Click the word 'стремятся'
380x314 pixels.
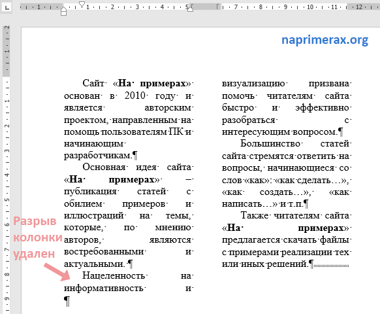point(272,156)
